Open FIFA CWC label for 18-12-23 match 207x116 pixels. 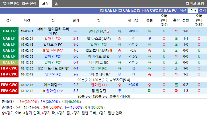[x=9, y=68]
